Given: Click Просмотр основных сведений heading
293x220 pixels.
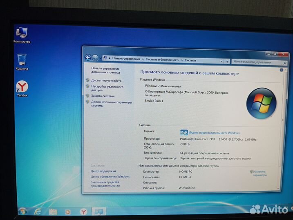Looking at the screenshot, I should coord(190,73).
